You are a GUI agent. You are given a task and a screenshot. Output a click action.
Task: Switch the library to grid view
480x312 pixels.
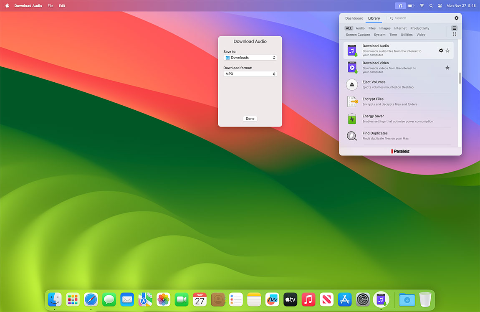point(454,33)
